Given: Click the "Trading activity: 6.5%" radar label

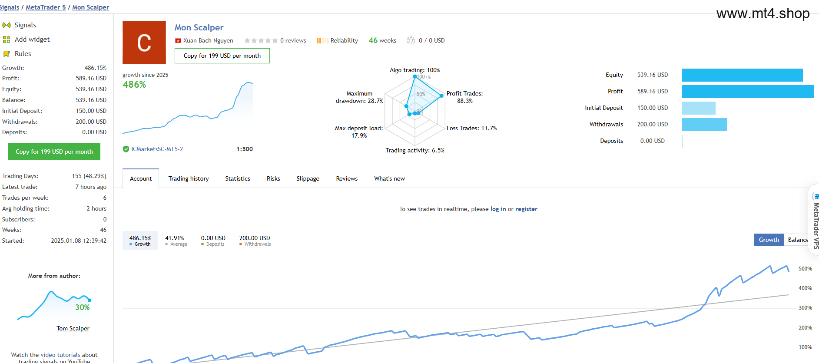Looking at the screenshot, I should point(415,150).
